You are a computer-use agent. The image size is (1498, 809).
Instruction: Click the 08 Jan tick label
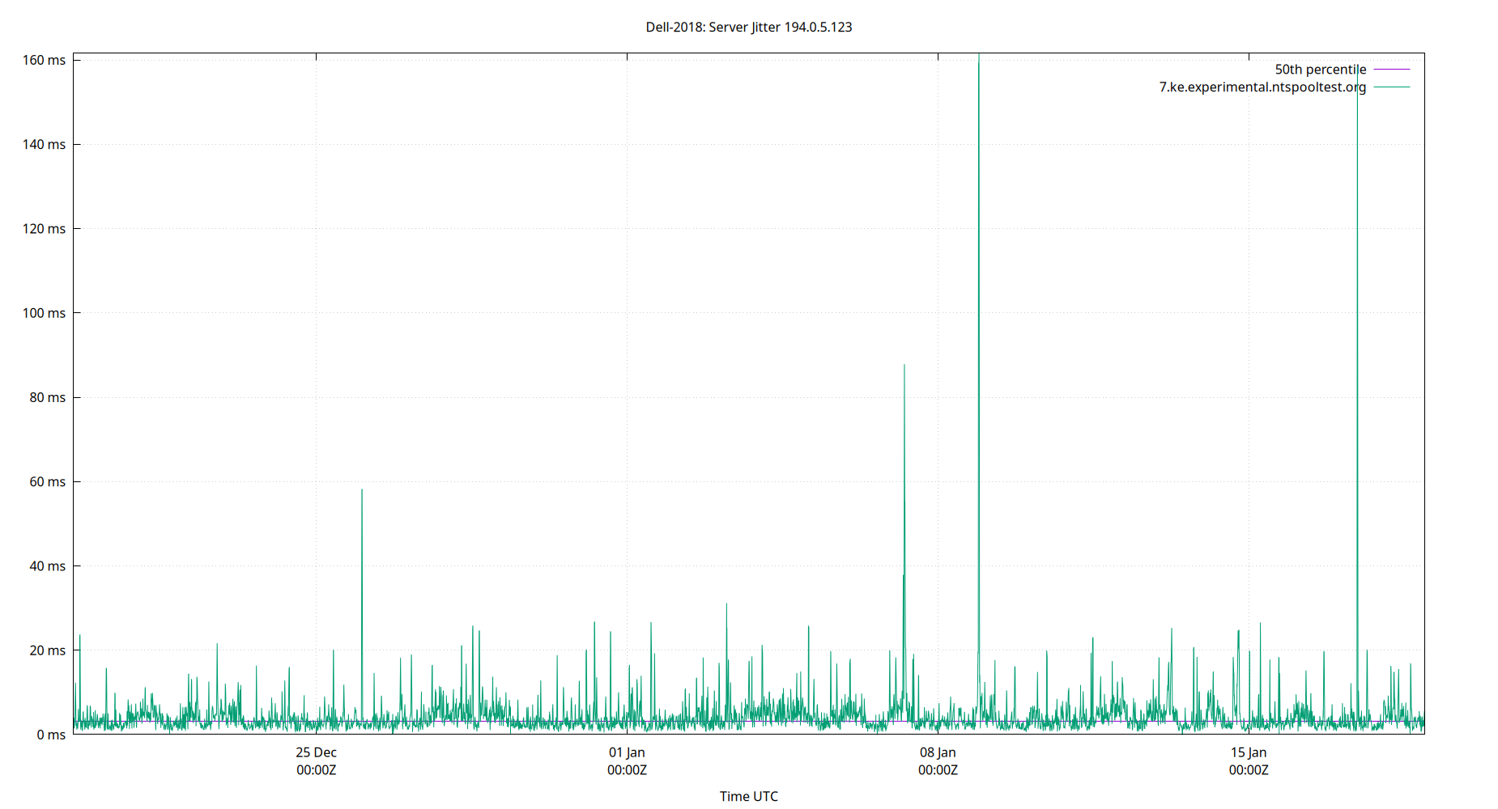coord(937,752)
